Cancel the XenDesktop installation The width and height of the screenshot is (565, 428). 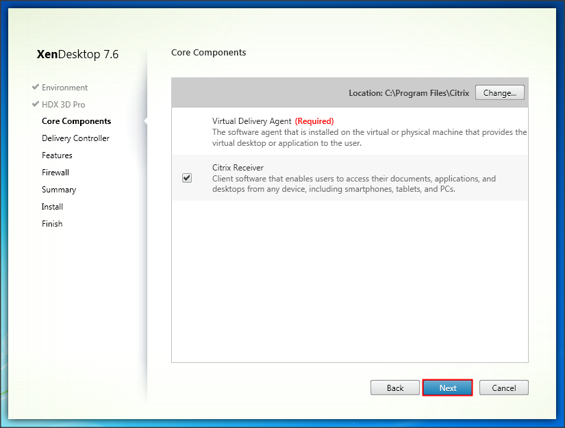point(503,388)
